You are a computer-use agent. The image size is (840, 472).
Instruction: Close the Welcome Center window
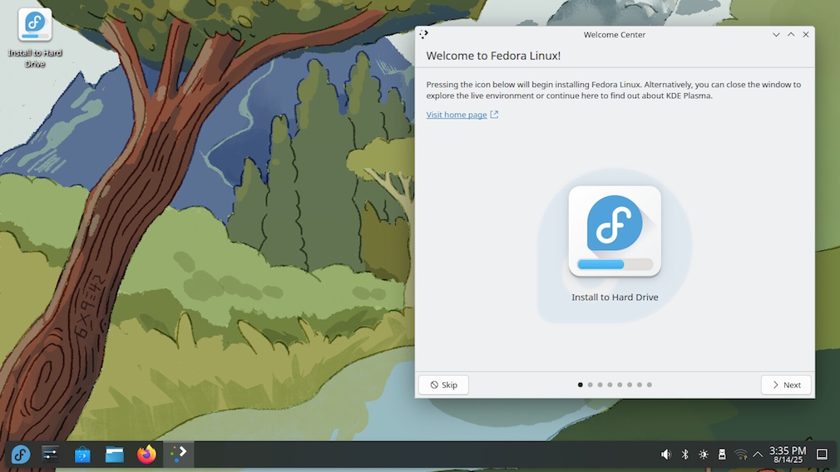806,34
